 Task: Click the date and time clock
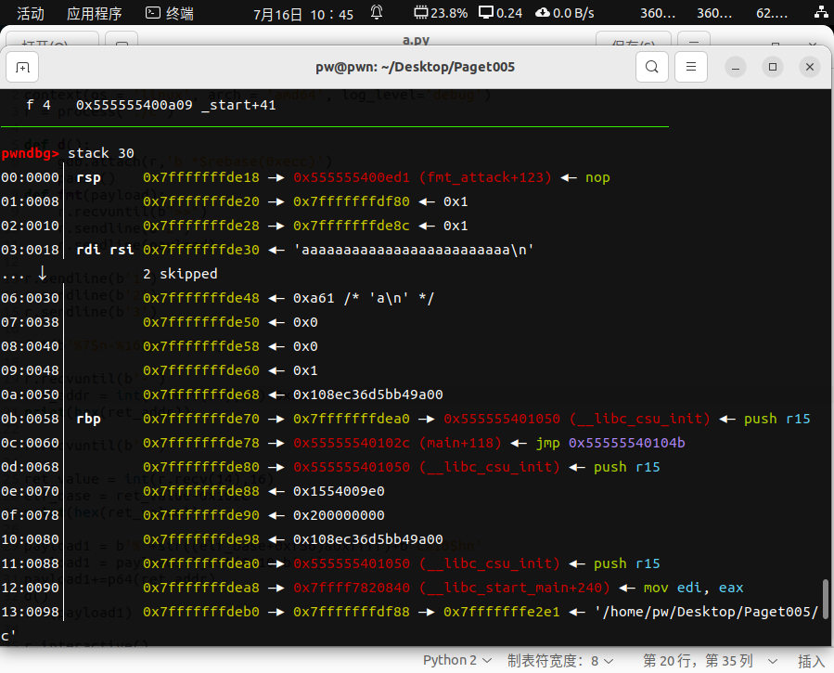(x=303, y=14)
